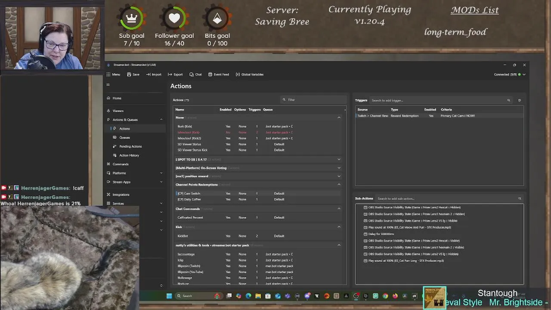Click trigger search magnifier icon

[508, 100]
